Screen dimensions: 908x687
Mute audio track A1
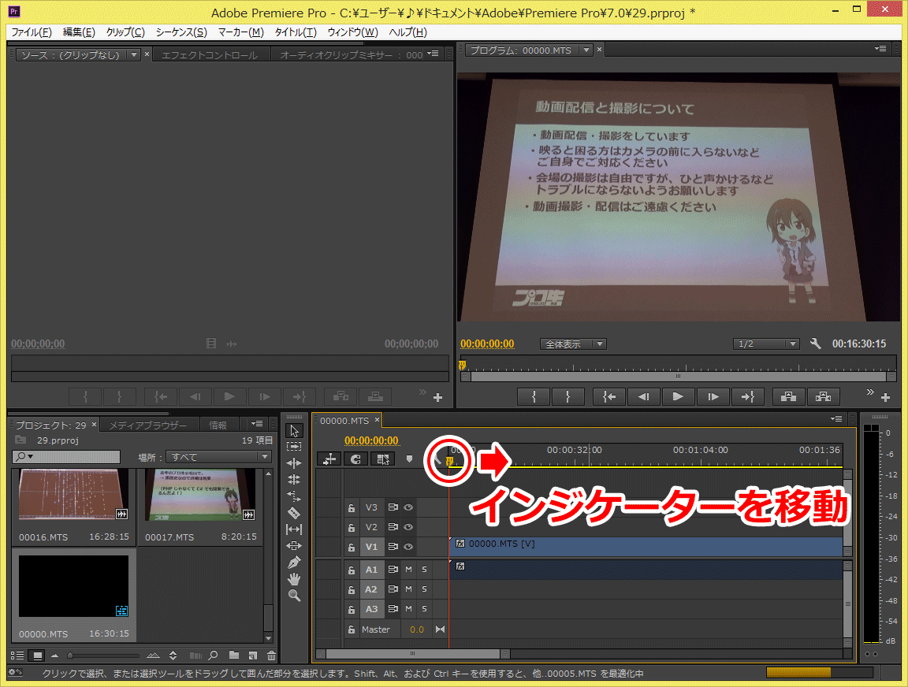coord(408,569)
